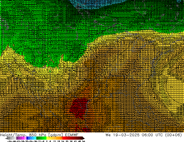
Task: Pick the dark green legend swatch above -12
Action: coord(37,138)
